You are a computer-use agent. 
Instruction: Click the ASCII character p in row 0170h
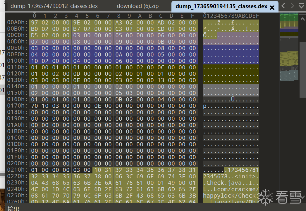point(205,106)
